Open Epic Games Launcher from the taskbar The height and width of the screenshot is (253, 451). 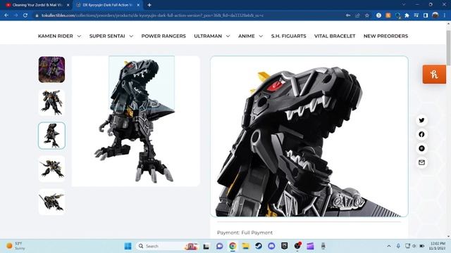coord(284,246)
